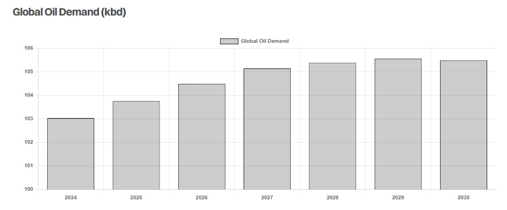Select the 2027 demand bar

click(267, 129)
